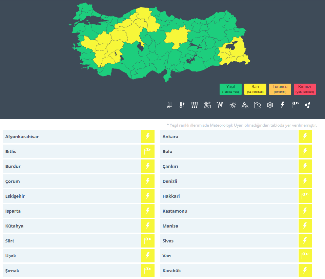Image resolution: width=325 pixels, height=279 pixels.
Task: Filter by lightning thunderstorm icon in map toolbar
Action: [x=283, y=105]
